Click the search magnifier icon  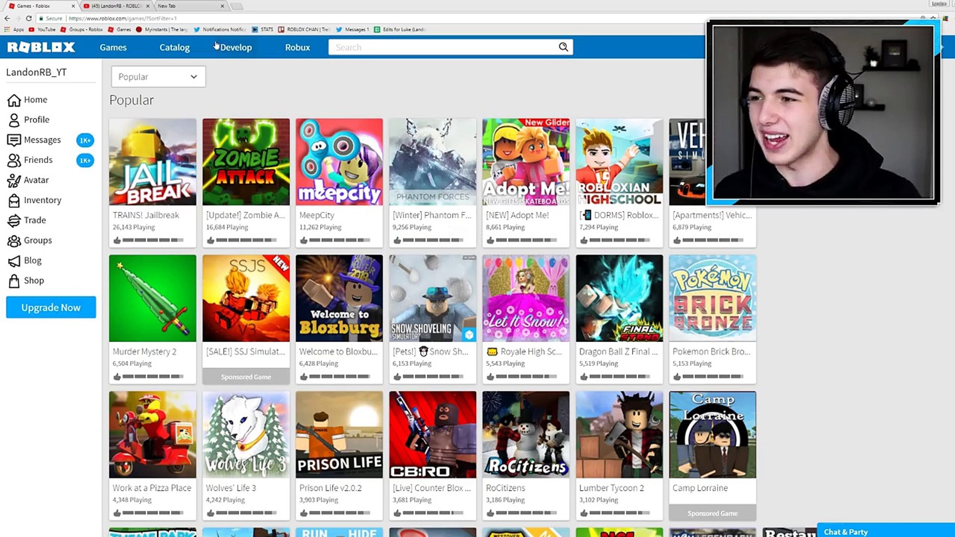point(563,47)
